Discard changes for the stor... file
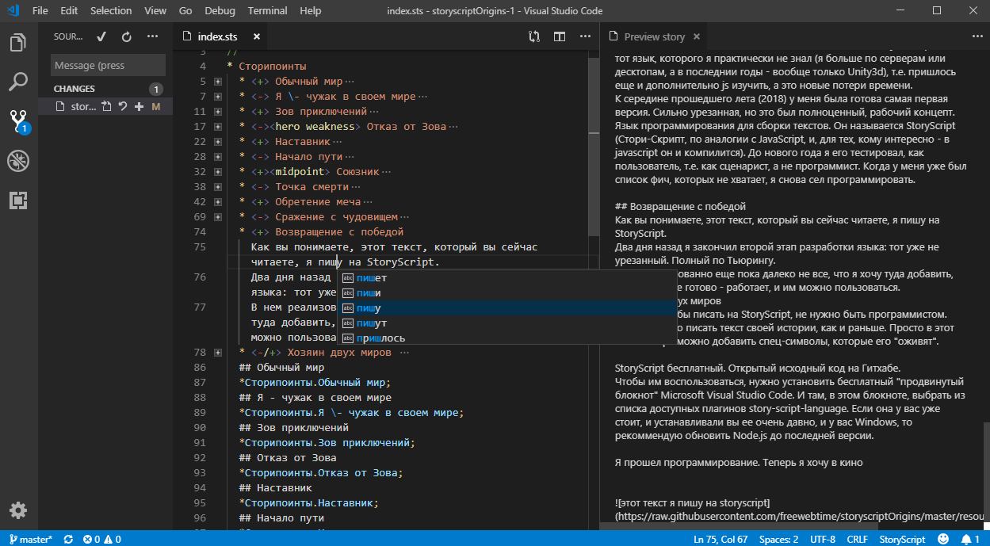Viewport: 990px width, 546px height. tap(124, 106)
